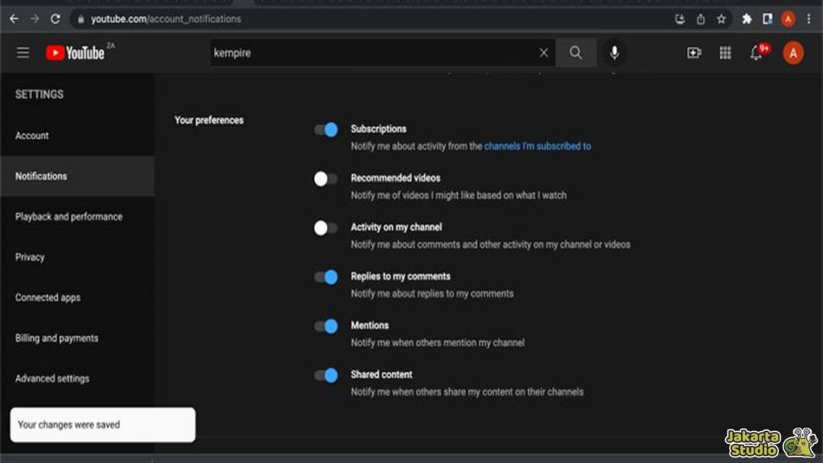The width and height of the screenshot is (823, 463).
Task: Open the YouTube hamburger guide menu
Action: [23, 53]
